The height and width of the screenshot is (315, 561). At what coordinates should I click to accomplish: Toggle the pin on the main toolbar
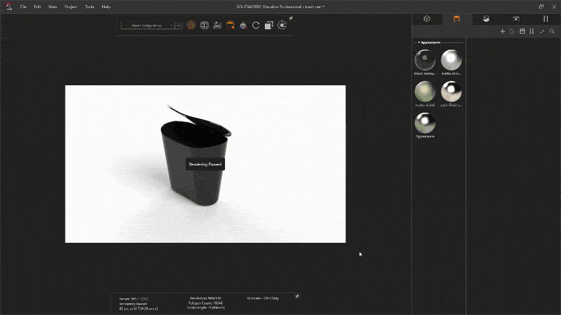click(x=290, y=19)
